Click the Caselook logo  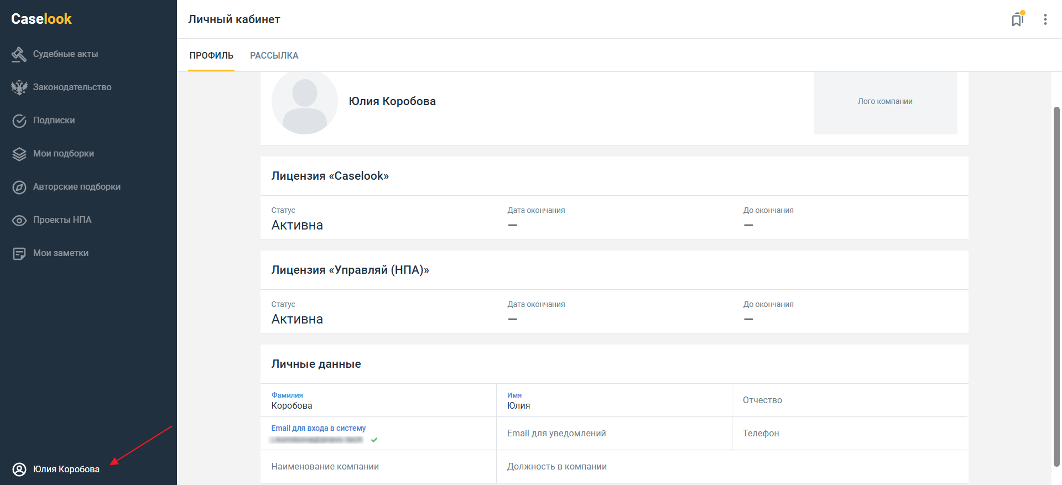(41, 19)
